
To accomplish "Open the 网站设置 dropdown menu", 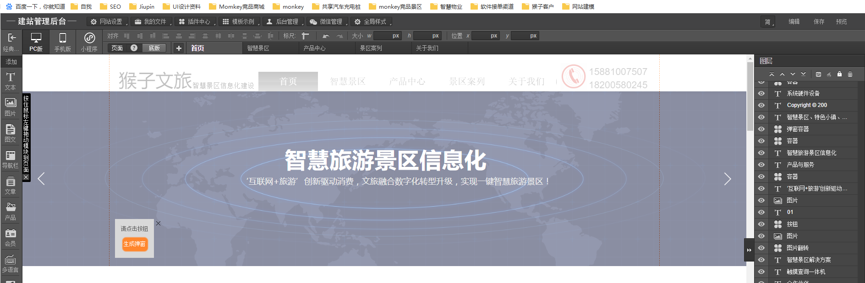I will coord(107,21).
